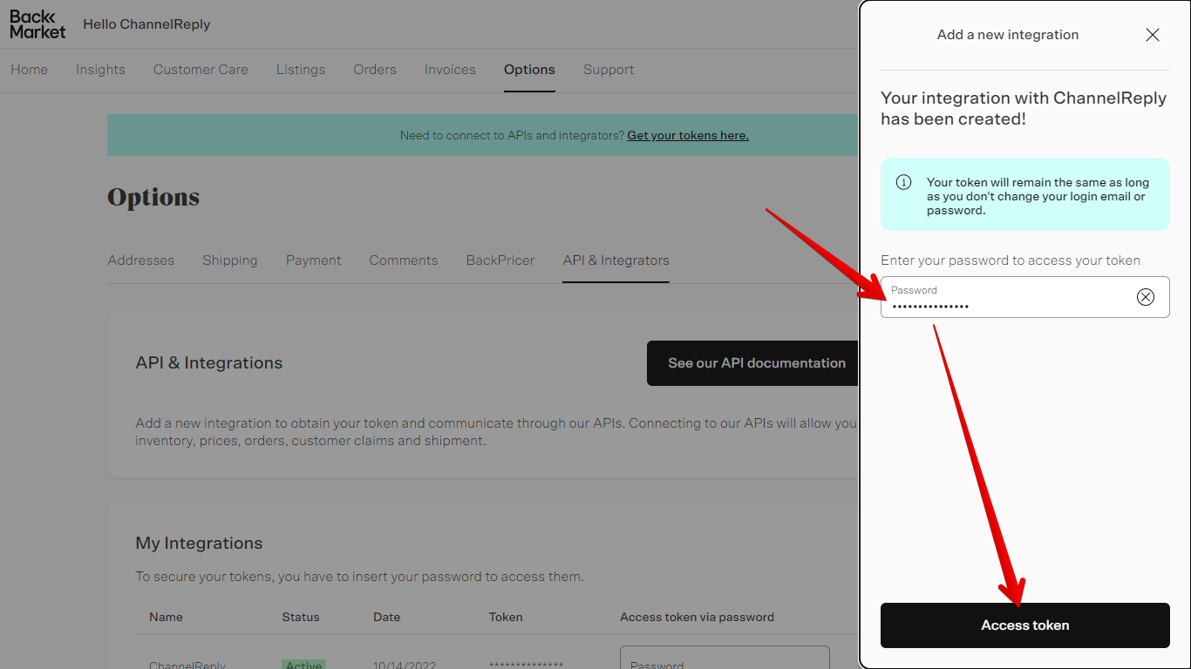This screenshot has height=669, width=1191.
Task: Click Hello ChannelReply greeting text
Action: pos(146,24)
